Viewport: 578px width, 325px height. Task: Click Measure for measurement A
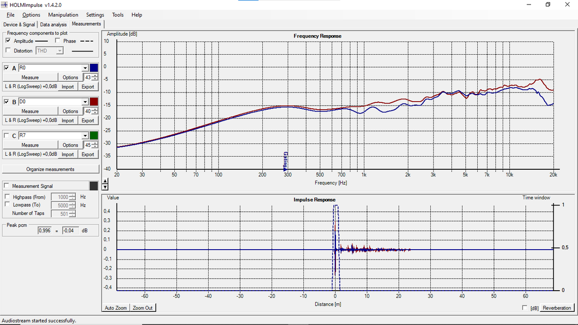[x=30, y=78]
